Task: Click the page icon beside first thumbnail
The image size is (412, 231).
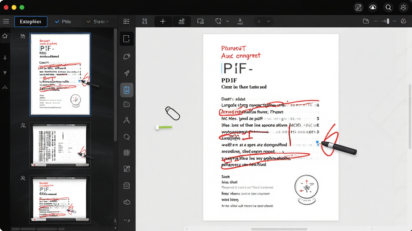Action: [x=23, y=36]
